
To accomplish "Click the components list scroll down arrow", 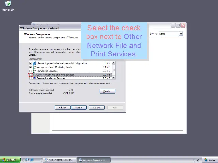I will [113, 77].
